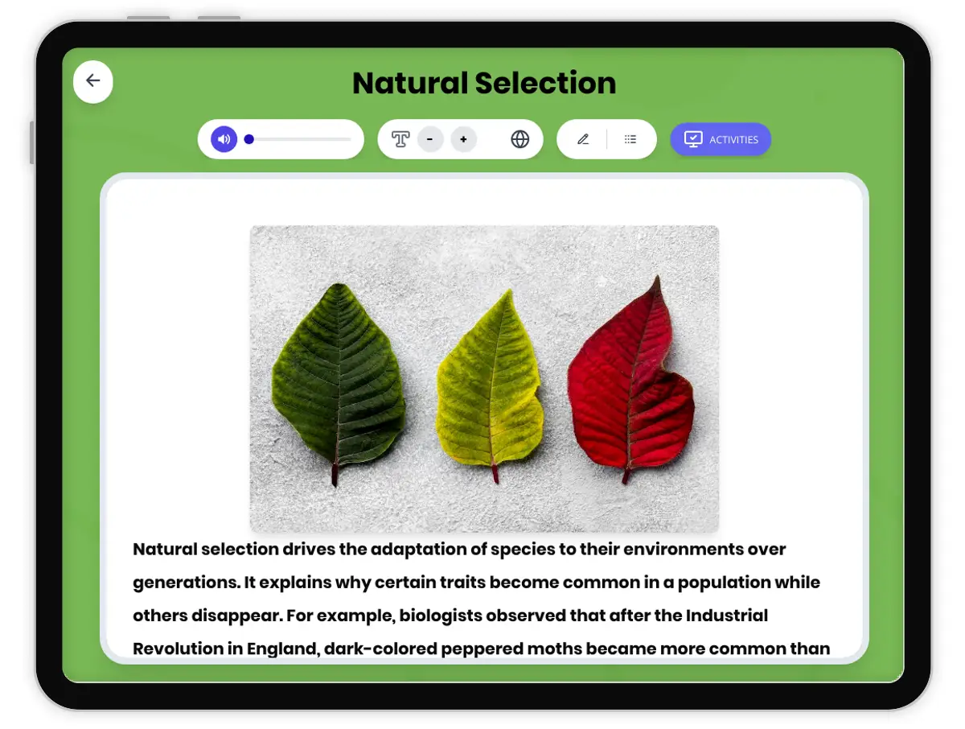Click the back arrow button
This screenshot has width=965, height=729.
click(x=92, y=81)
